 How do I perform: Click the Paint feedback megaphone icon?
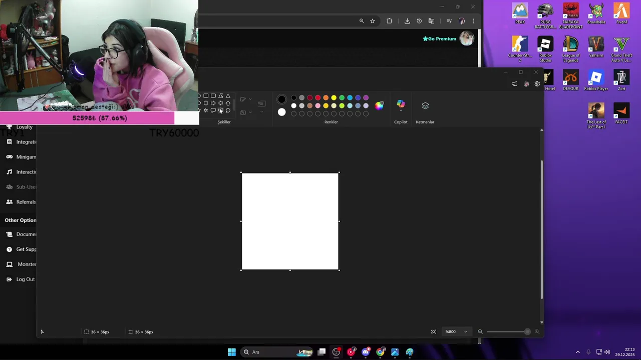(x=514, y=84)
